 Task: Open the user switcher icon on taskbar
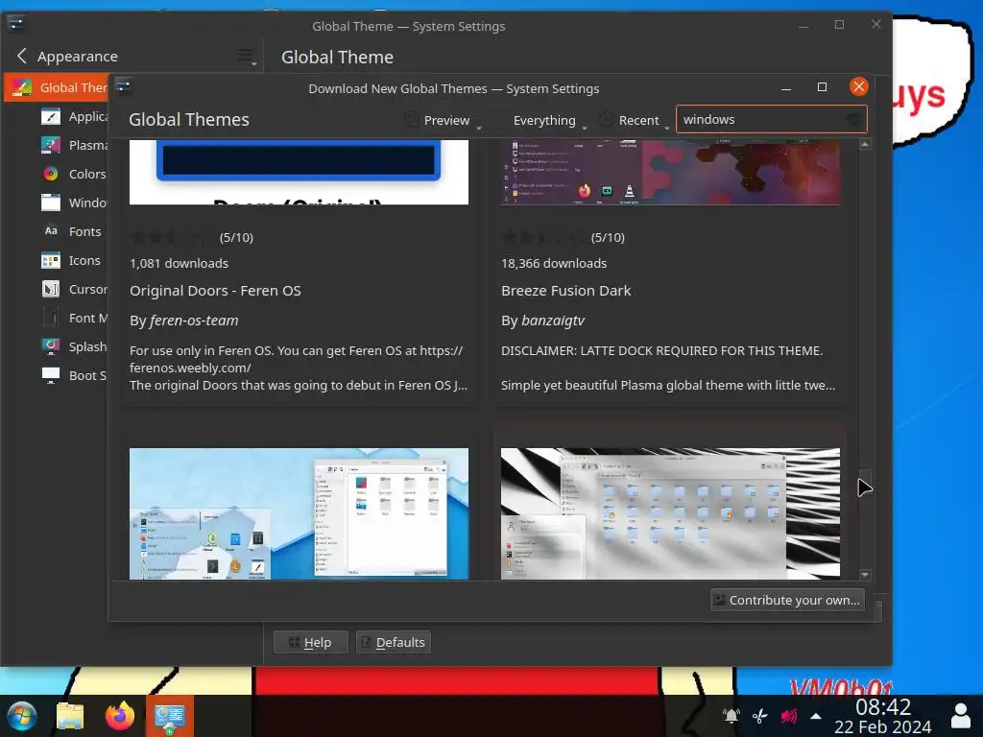tap(961, 716)
